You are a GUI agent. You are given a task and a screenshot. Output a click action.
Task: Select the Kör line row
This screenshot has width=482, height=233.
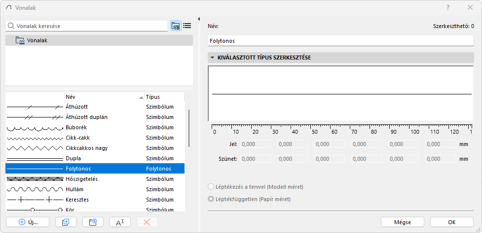click(95, 209)
